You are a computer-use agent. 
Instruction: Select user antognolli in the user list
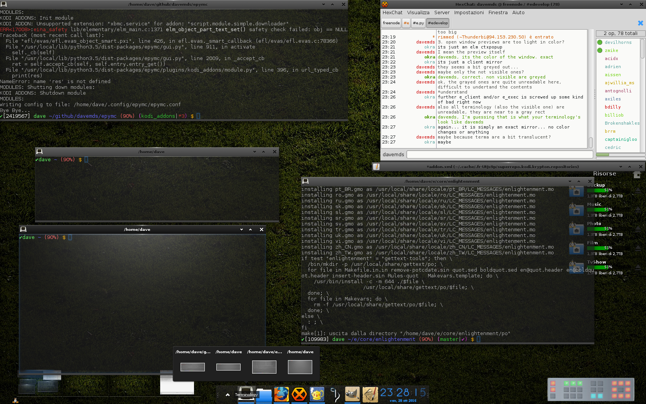point(618,91)
